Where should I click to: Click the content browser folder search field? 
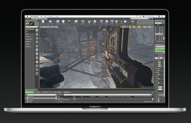coord(41,95)
